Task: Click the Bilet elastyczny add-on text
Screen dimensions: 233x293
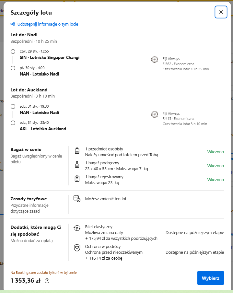Action: coord(99,227)
